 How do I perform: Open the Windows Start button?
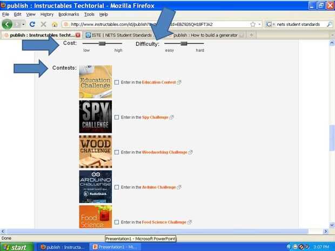coord(17,247)
